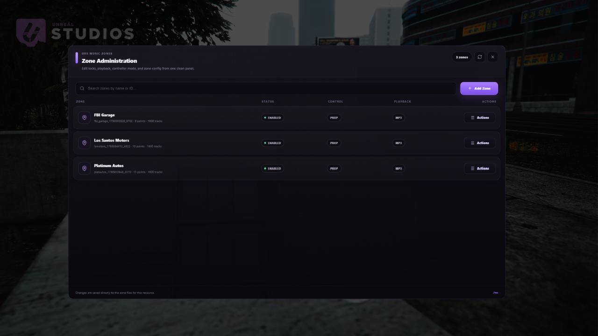
Task: Click MP3 playback badge in FBI Garage row
Action: click(x=399, y=118)
